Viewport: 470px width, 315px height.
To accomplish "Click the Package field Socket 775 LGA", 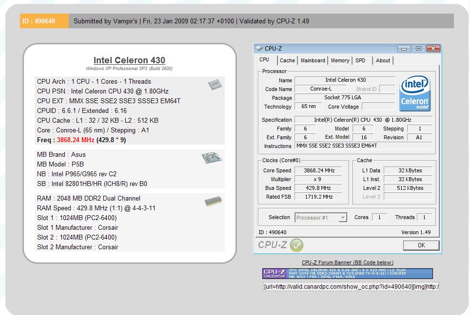I will pyautogui.click(x=345, y=97).
